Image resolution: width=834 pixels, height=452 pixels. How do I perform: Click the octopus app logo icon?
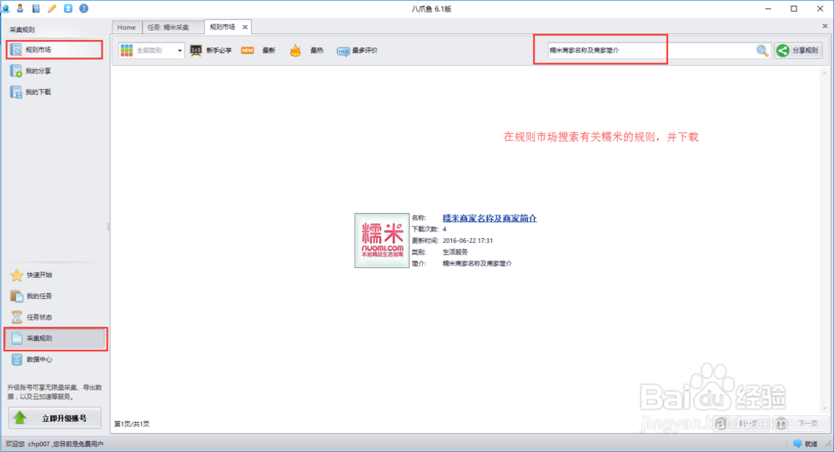(5, 8)
